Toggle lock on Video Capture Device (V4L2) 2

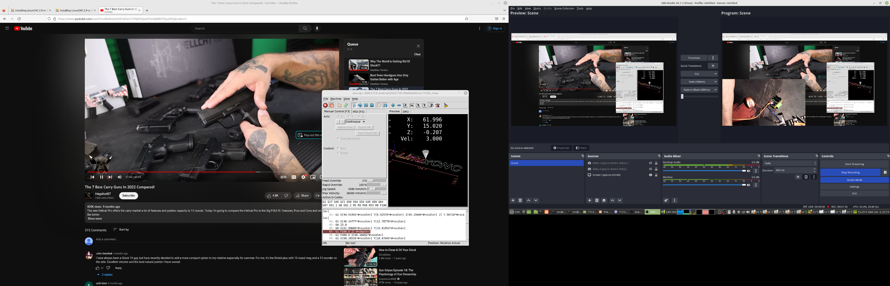click(x=656, y=163)
